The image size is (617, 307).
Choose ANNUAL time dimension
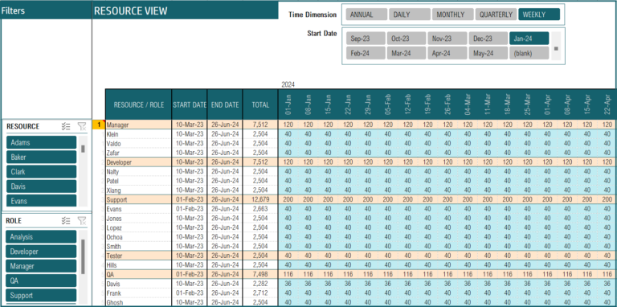(x=366, y=14)
